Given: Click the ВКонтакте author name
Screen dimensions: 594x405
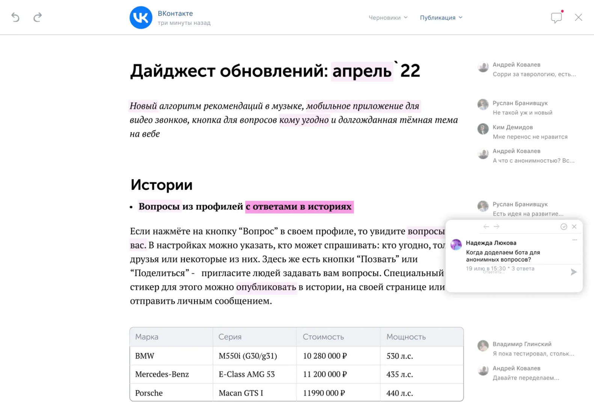Looking at the screenshot, I should [x=175, y=14].
